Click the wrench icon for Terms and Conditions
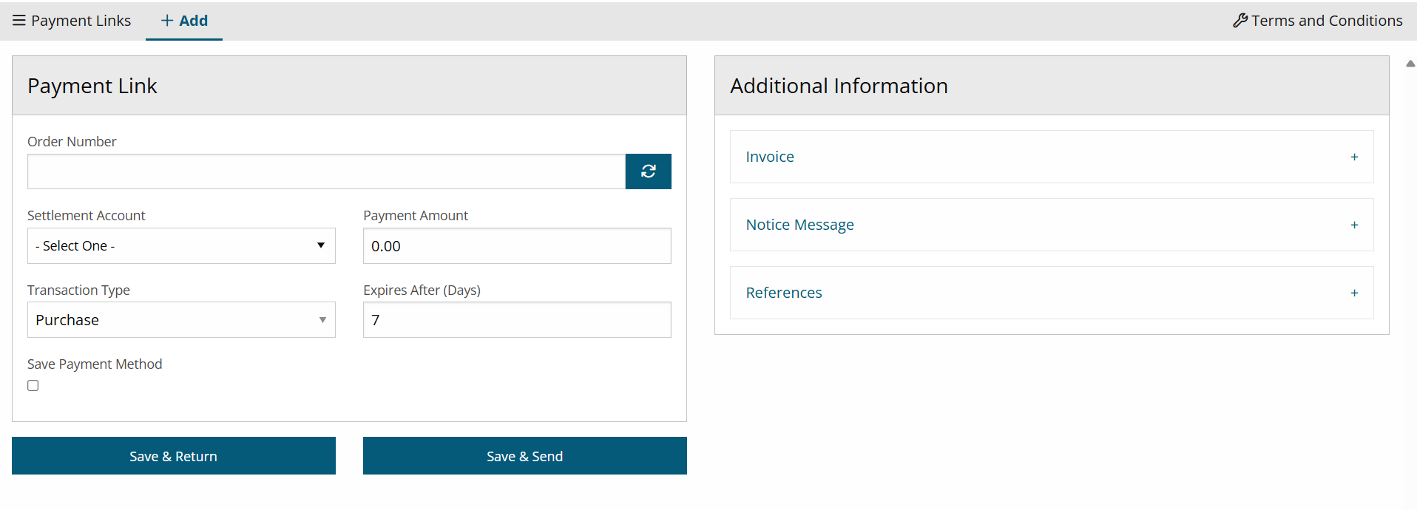Image resolution: width=1417 pixels, height=510 pixels. [x=1240, y=21]
